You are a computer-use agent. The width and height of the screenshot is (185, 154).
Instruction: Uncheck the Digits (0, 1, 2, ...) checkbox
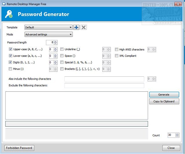click(10, 62)
